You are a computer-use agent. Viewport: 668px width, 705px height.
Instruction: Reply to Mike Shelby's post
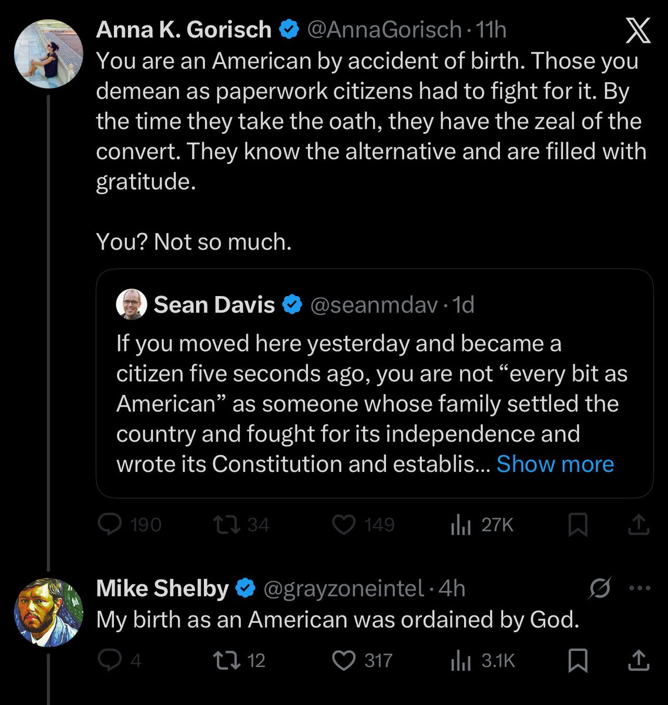[110, 661]
